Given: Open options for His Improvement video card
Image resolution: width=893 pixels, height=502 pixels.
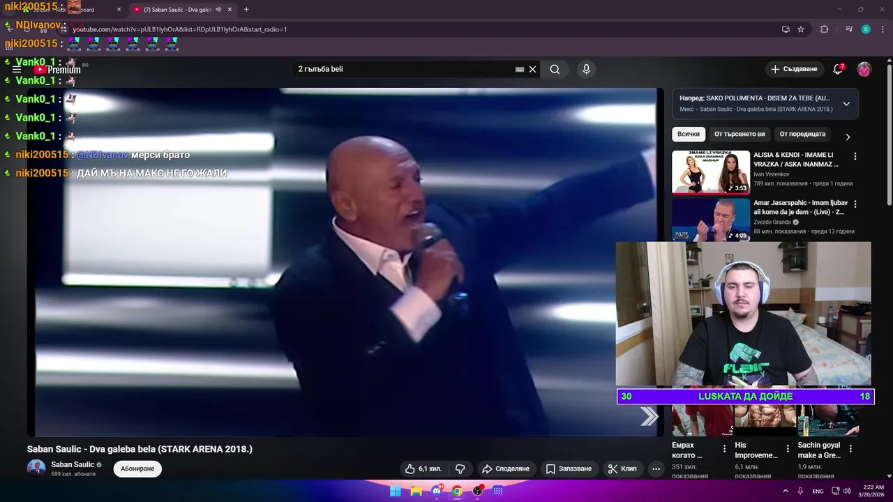Looking at the screenshot, I should pos(788,449).
